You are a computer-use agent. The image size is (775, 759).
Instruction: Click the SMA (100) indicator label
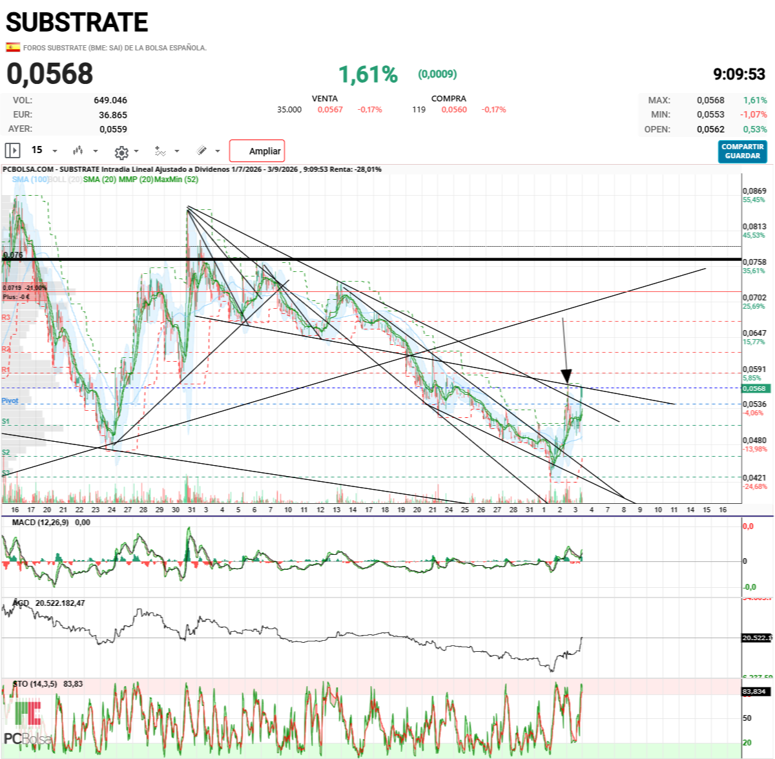pyautogui.click(x=30, y=179)
